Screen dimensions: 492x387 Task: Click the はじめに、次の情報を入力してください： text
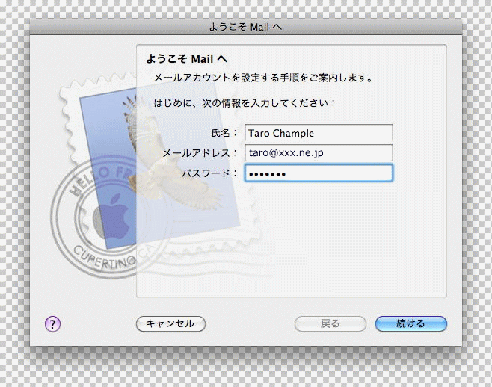pyautogui.click(x=245, y=103)
